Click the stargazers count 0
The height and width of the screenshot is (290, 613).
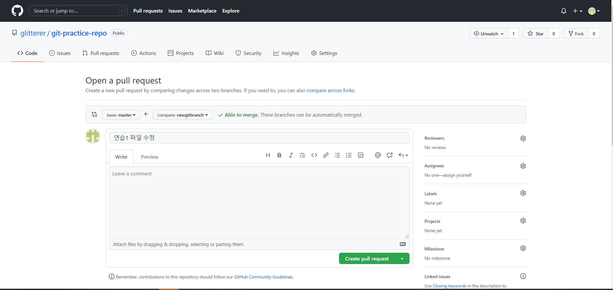(x=554, y=33)
